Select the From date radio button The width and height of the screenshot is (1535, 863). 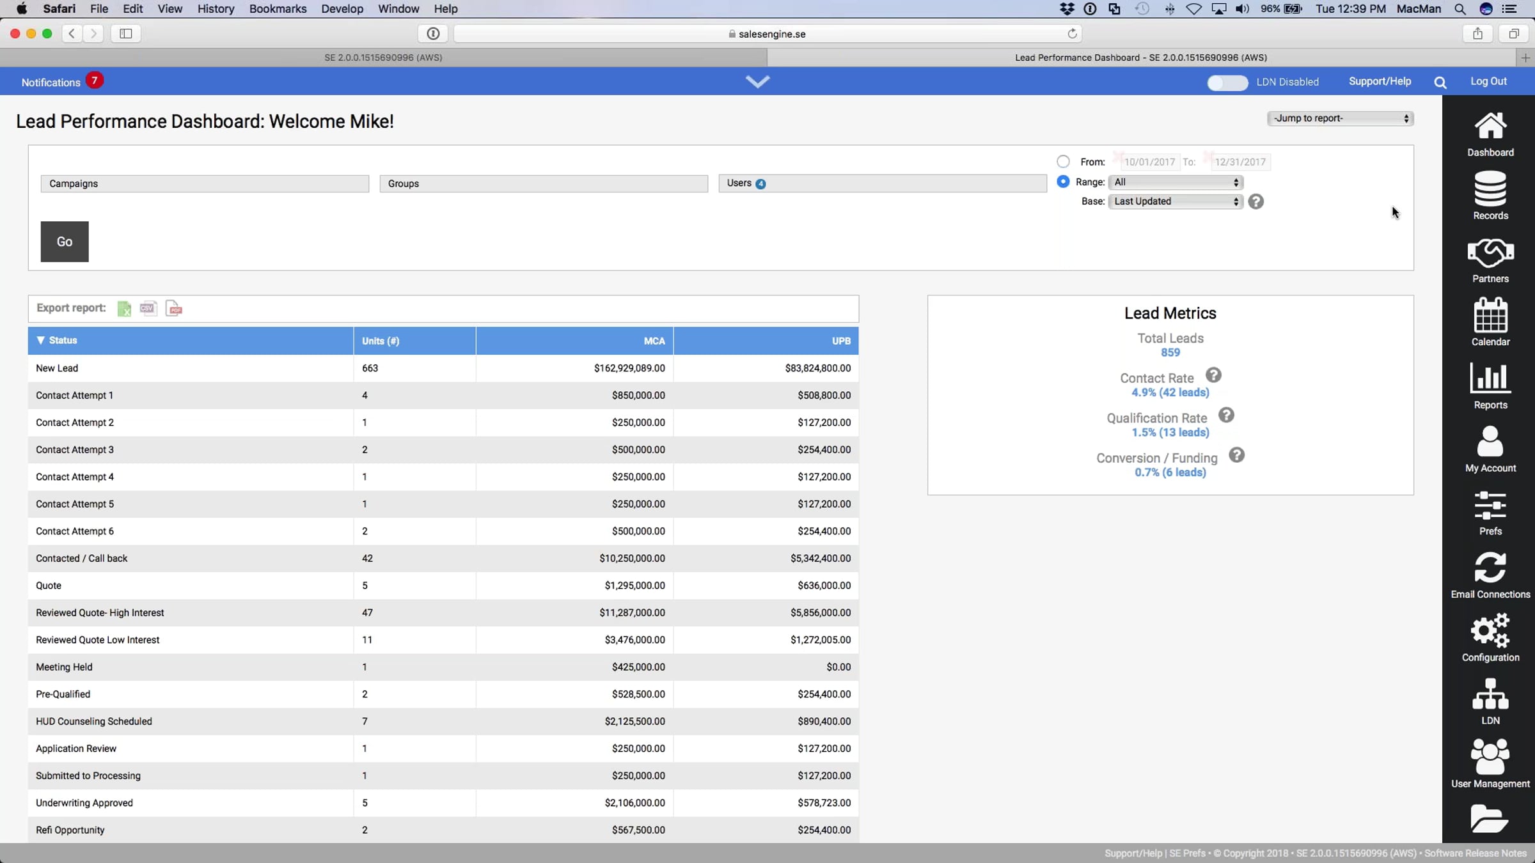pyautogui.click(x=1063, y=162)
